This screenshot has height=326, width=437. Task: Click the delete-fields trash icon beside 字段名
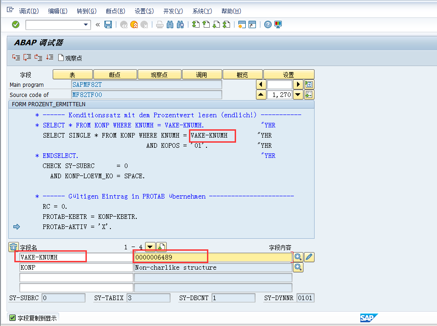click(x=14, y=247)
